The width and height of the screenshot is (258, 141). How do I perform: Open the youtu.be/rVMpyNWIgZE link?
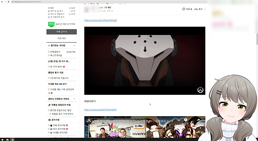tap(101, 20)
